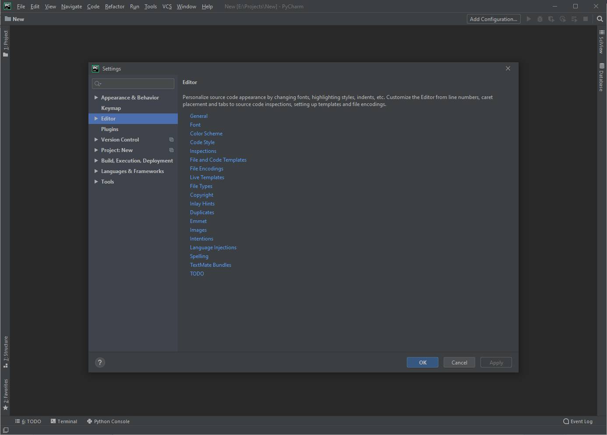Open the Navigate menu
Viewport: 607px width, 435px height.
click(71, 7)
